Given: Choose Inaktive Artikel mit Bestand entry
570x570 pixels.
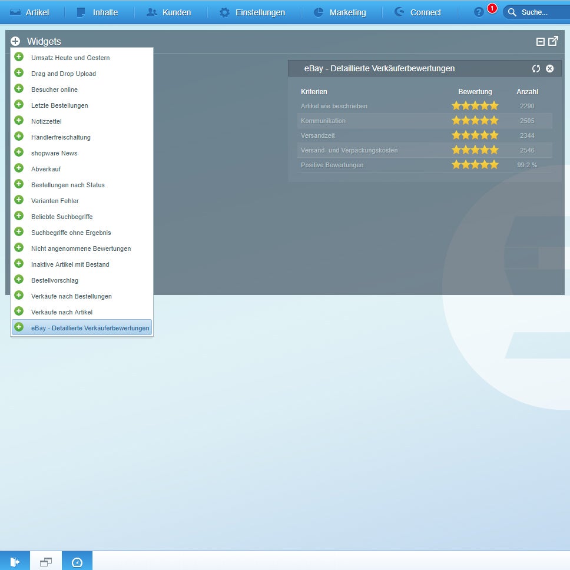Looking at the screenshot, I should 82,264.
